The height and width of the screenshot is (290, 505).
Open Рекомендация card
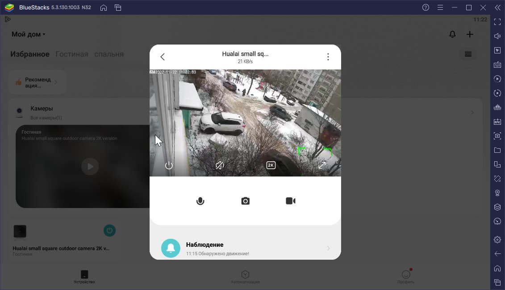(x=37, y=82)
